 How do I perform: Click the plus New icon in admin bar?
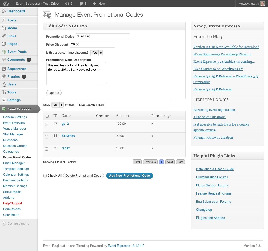point(95,4)
